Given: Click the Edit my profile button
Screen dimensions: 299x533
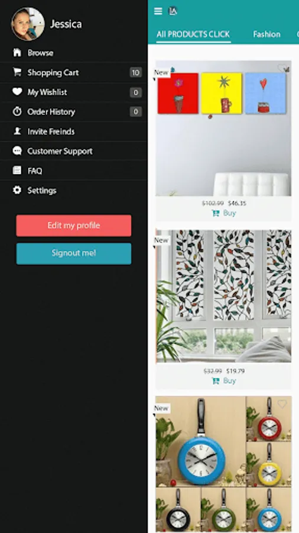Looking at the screenshot, I should pos(73,226).
